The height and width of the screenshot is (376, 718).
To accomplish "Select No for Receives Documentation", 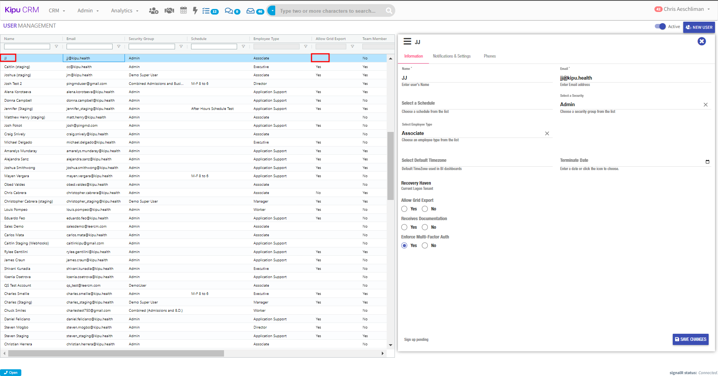I will pyautogui.click(x=425, y=227).
